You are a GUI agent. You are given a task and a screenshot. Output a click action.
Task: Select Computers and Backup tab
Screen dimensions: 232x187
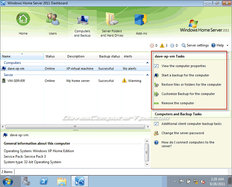click(82, 24)
